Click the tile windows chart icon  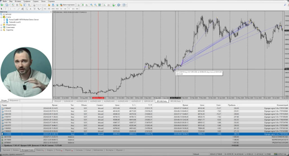pos(100,5)
